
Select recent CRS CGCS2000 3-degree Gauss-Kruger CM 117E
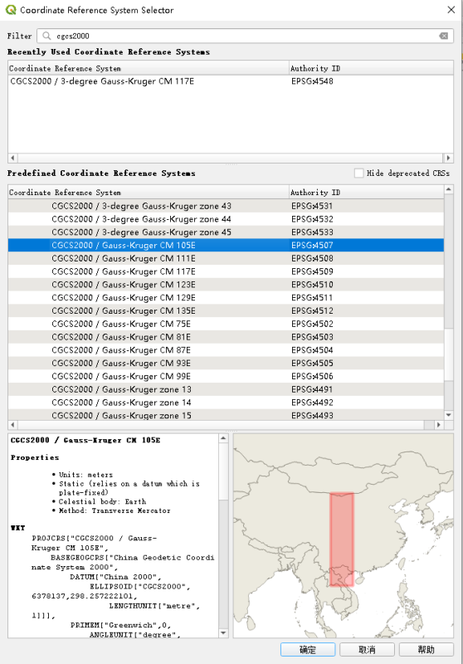pos(230,81)
